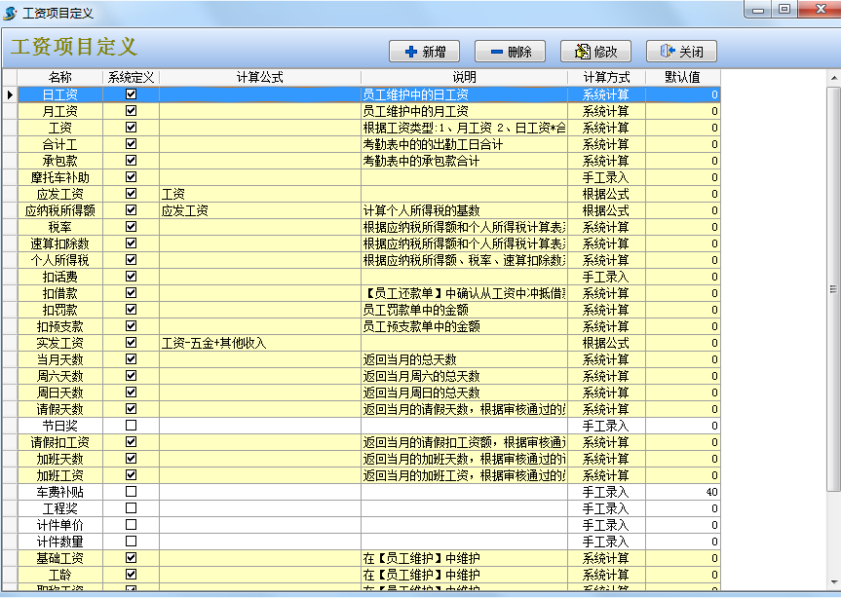
Task: Select the 实发工资 row name cell
Action: [x=59, y=343]
